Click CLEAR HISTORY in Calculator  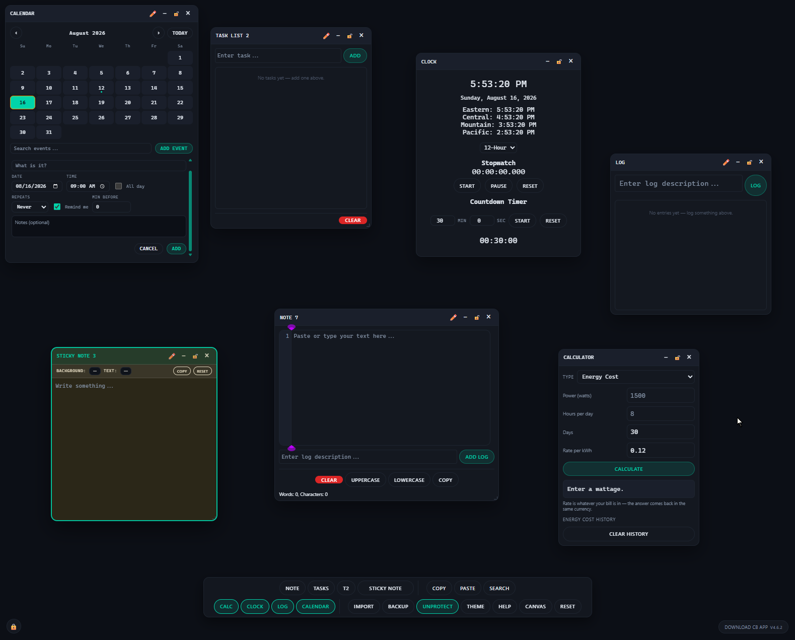click(x=628, y=534)
